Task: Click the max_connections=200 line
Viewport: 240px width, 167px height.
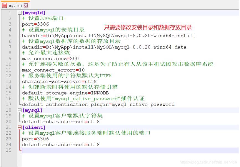Action: tap(50, 58)
